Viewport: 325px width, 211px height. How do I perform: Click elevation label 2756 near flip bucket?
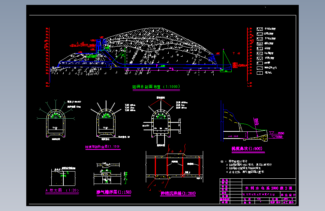point(281,133)
